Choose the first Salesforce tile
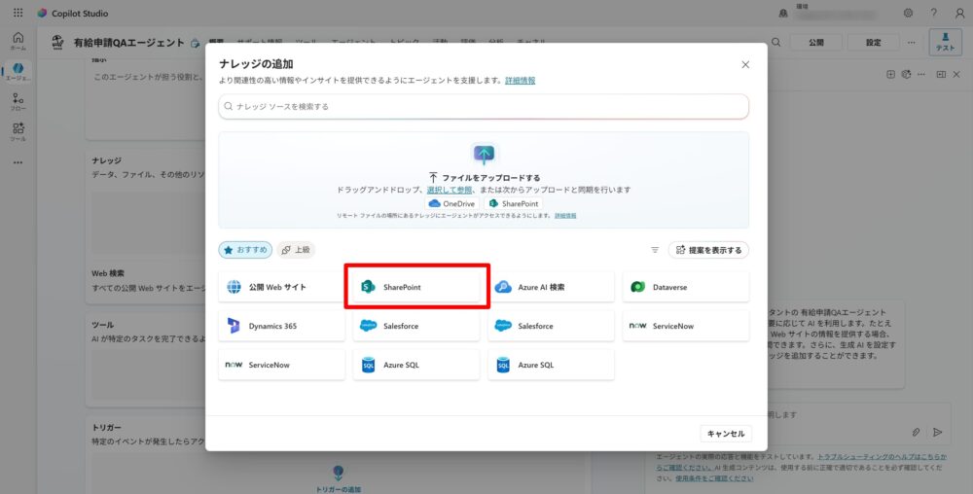This screenshot has height=494, width=973. click(x=416, y=326)
